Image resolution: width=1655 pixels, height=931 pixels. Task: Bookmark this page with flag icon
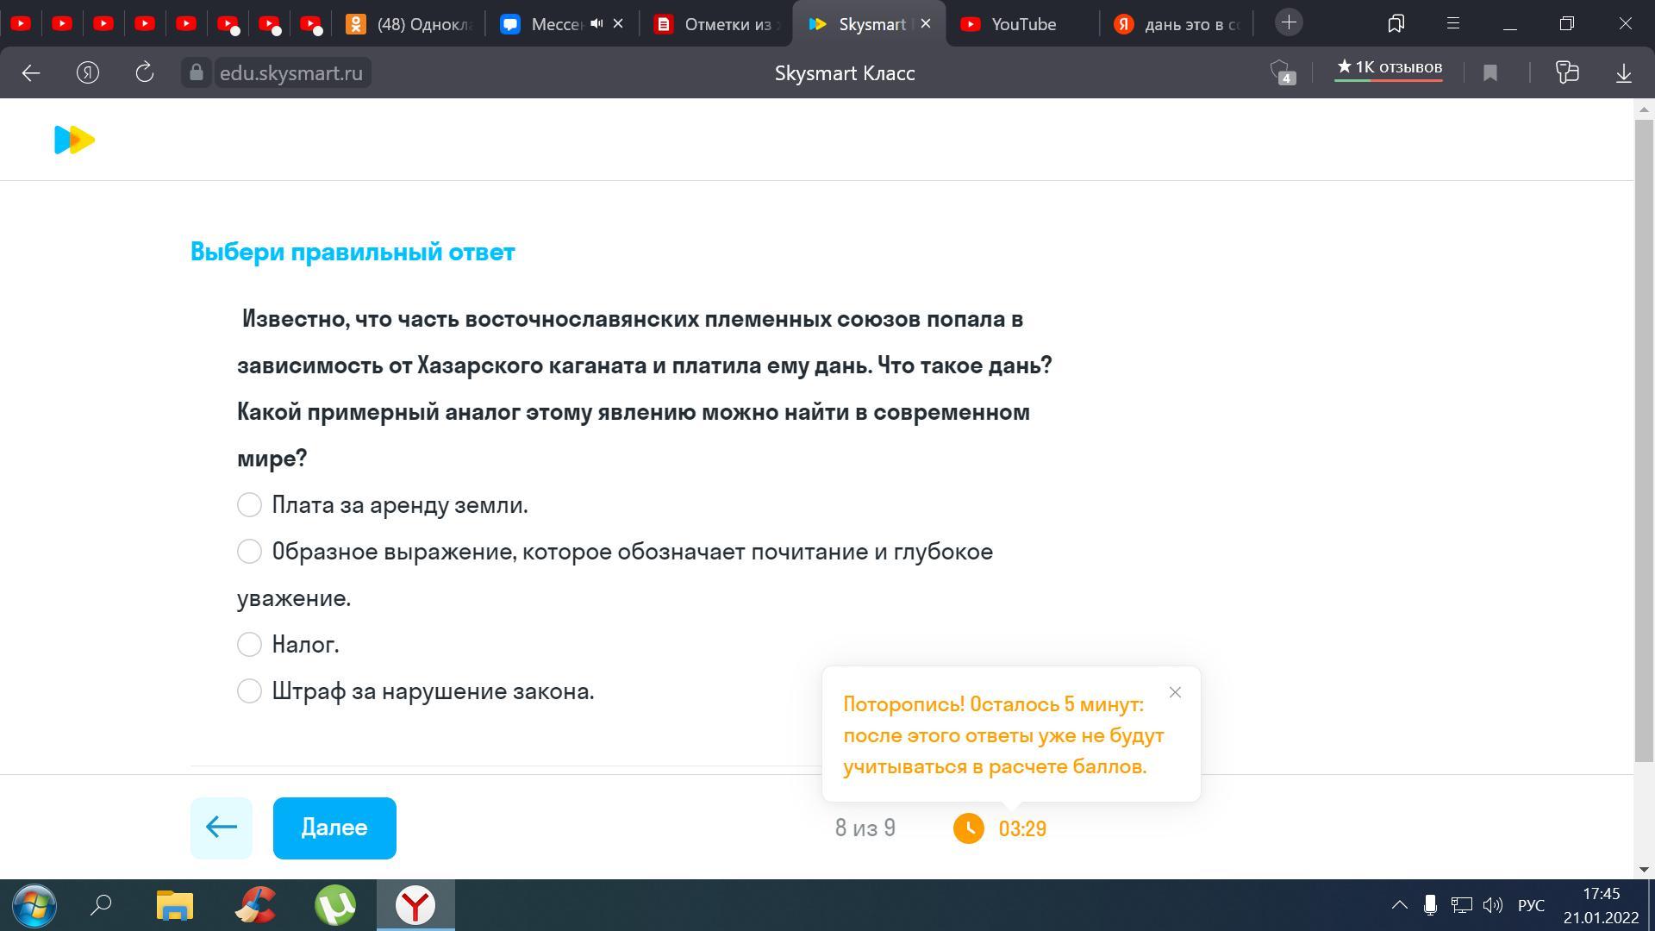click(x=1490, y=72)
